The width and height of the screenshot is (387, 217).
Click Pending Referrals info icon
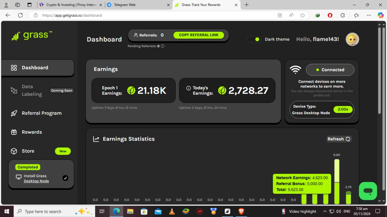tap(163, 46)
